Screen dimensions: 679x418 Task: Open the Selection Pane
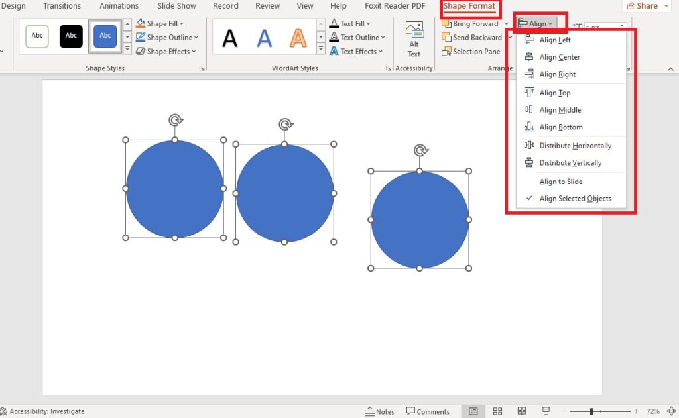tap(472, 52)
